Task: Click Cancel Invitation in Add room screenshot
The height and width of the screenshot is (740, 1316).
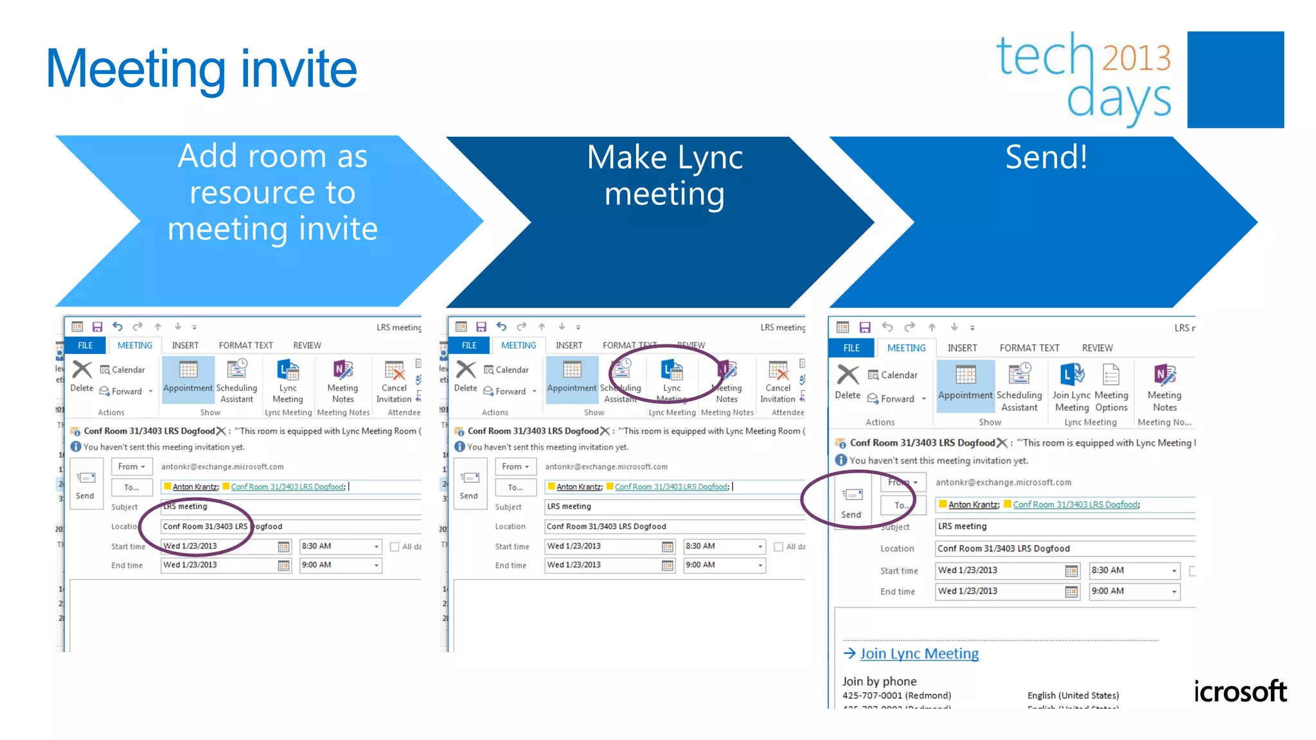Action: pyautogui.click(x=394, y=381)
